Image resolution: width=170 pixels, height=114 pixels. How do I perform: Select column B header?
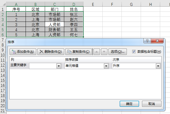[x=35, y=4]
